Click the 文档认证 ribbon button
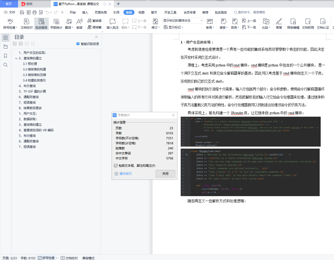334x260 pixels. coord(323,24)
